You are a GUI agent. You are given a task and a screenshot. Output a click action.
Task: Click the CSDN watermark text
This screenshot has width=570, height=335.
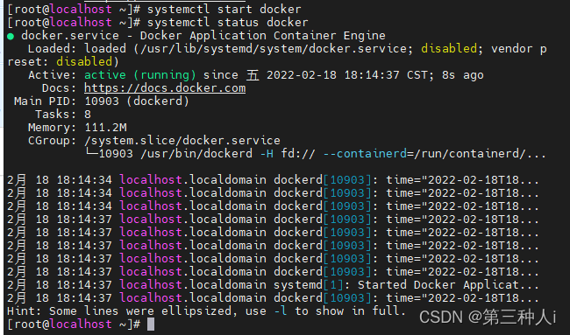487,318
